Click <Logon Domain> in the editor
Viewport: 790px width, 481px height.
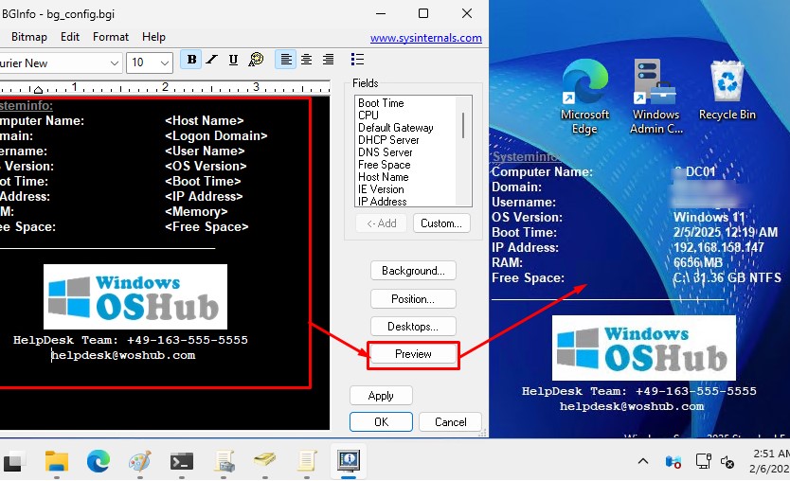[x=216, y=136]
